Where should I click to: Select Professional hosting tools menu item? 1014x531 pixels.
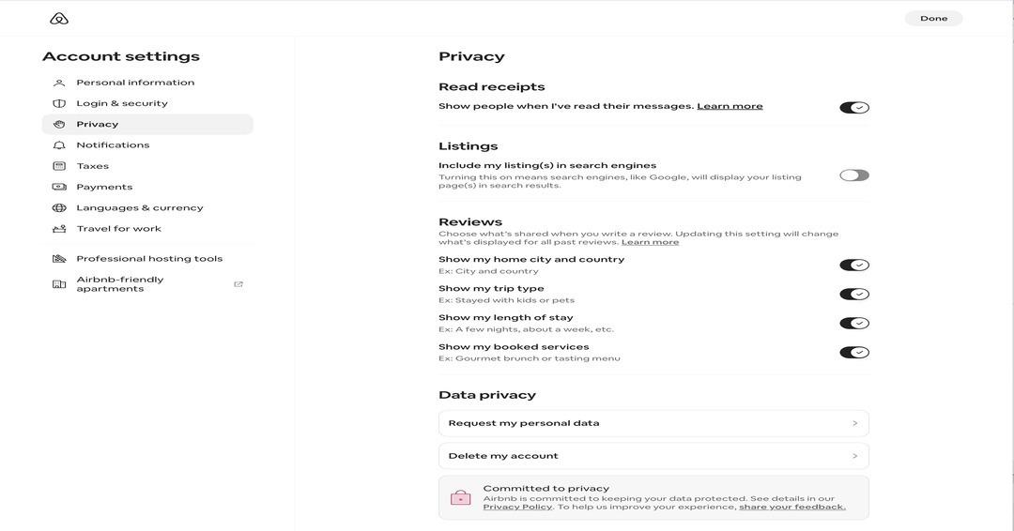[149, 259]
